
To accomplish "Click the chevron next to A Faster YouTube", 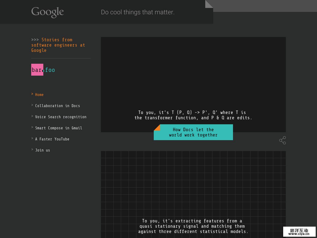I will point(32,139).
